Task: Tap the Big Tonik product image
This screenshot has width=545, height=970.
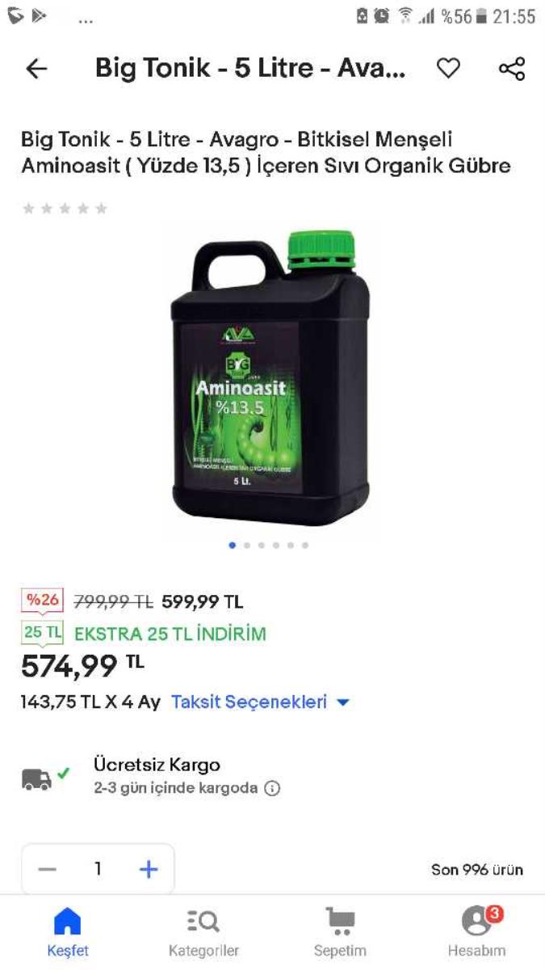Action: [272, 378]
